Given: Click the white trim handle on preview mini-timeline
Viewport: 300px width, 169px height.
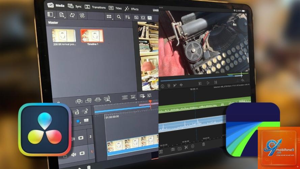Looking at the screenshot, I should pos(242,74).
